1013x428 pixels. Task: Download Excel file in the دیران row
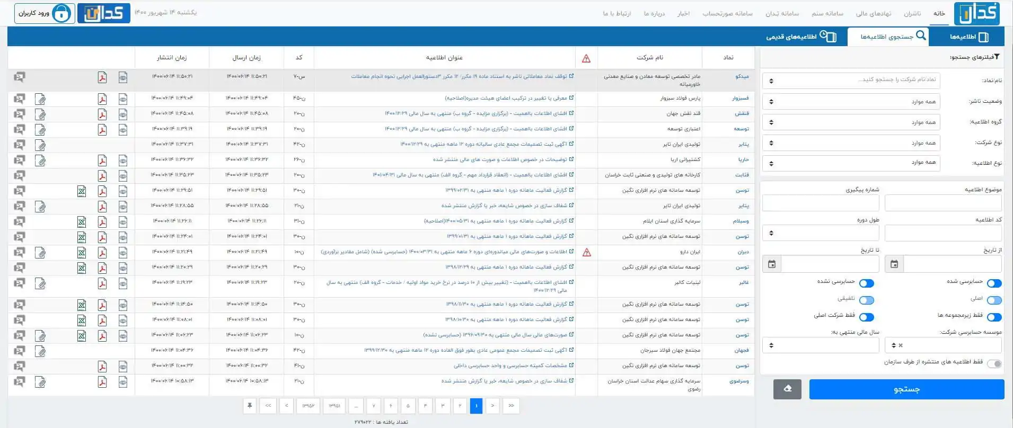(x=82, y=253)
